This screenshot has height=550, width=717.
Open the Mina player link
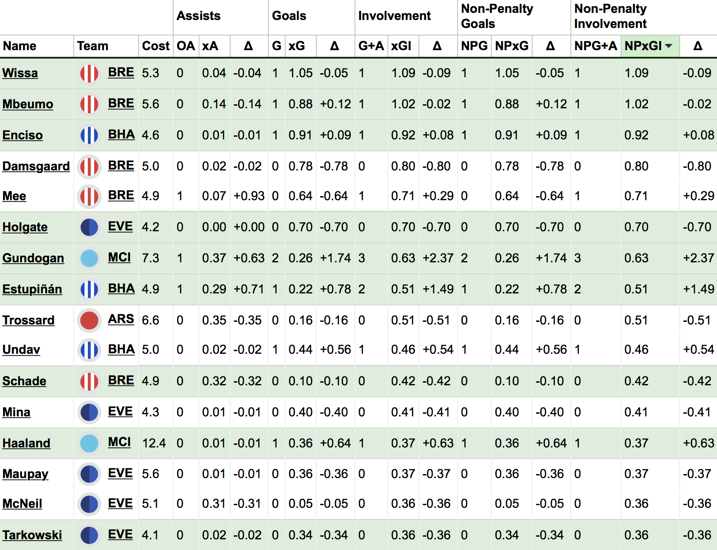(x=16, y=412)
